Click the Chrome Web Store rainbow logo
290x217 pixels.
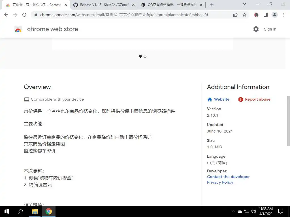pos(18,29)
